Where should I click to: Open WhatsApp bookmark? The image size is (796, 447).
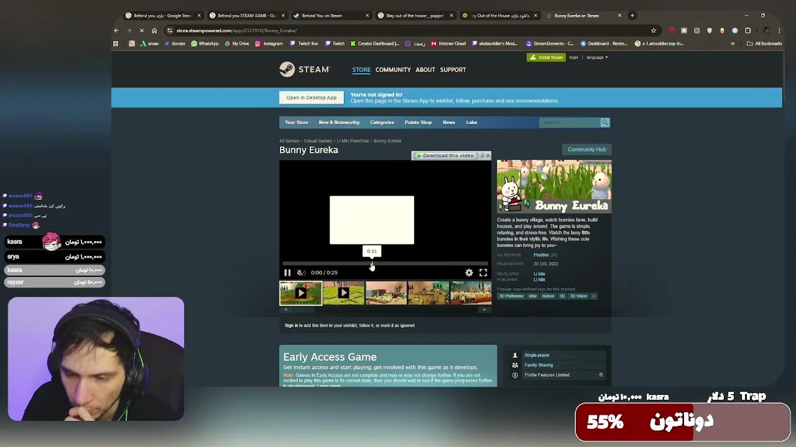pyautogui.click(x=205, y=43)
